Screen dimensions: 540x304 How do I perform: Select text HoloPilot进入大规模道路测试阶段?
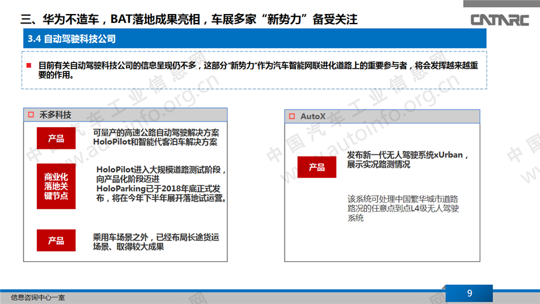(158, 170)
